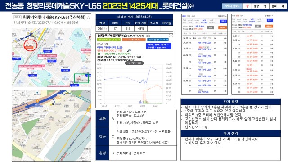Select 중하 in the 지역내 선호도 rating
Image resolution: width=288 pixels, height=162 pixels.
coord(274,6)
